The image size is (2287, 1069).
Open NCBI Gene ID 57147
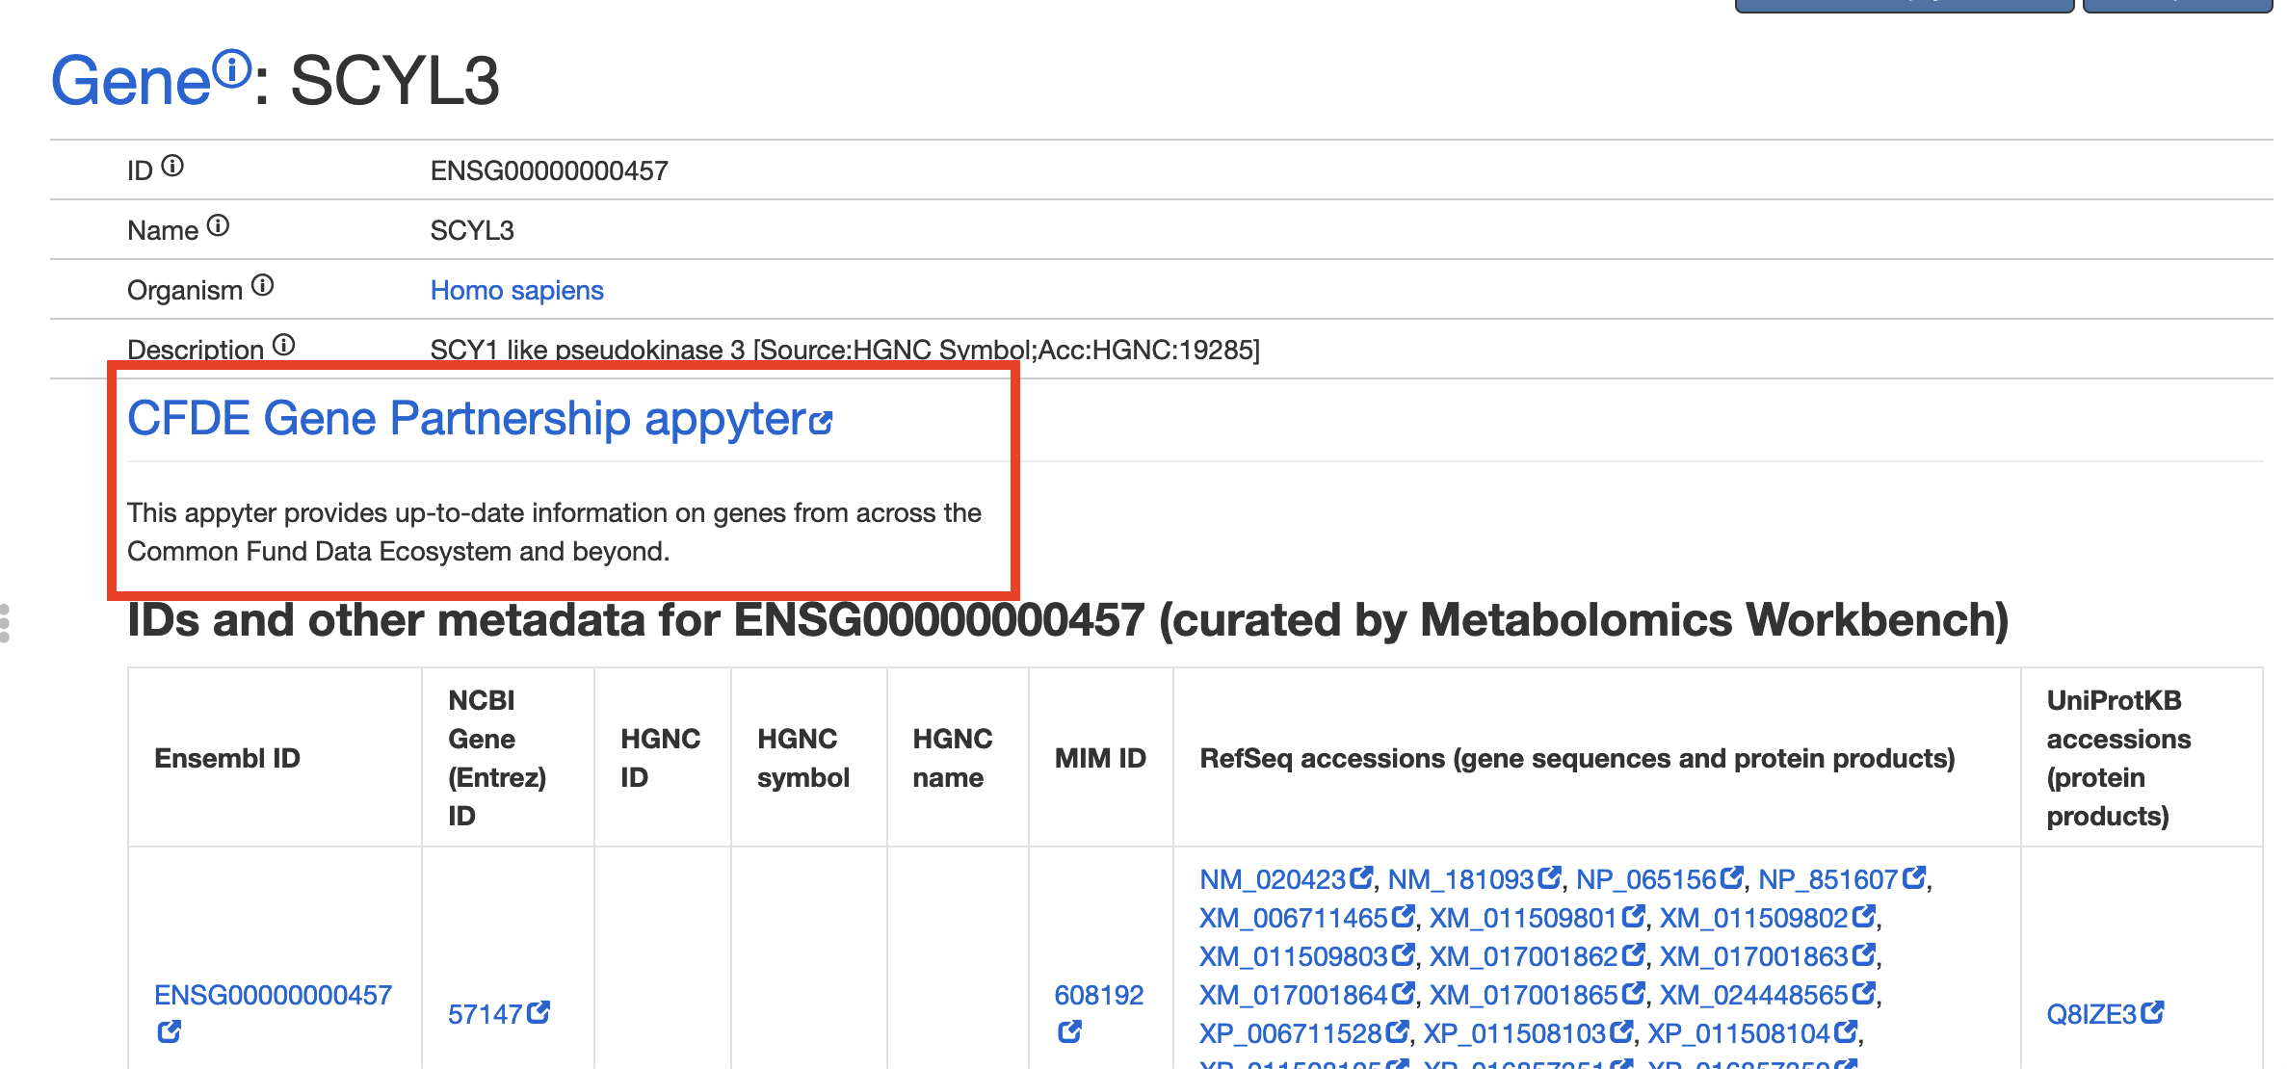coord(485,1014)
